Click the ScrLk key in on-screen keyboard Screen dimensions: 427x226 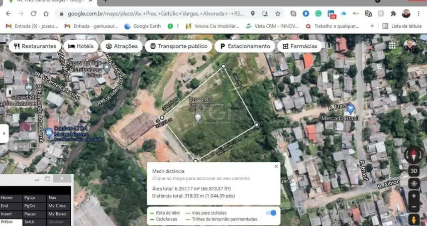point(34,222)
